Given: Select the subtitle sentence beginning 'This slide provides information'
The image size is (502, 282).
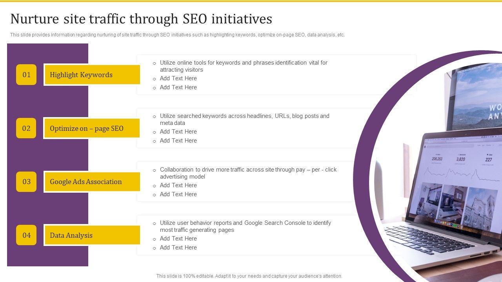Looking at the screenshot, I should (177, 35).
